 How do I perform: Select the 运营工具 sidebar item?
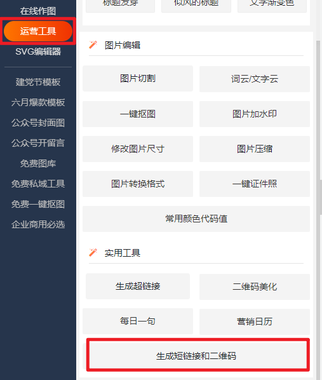click(38, 31)
